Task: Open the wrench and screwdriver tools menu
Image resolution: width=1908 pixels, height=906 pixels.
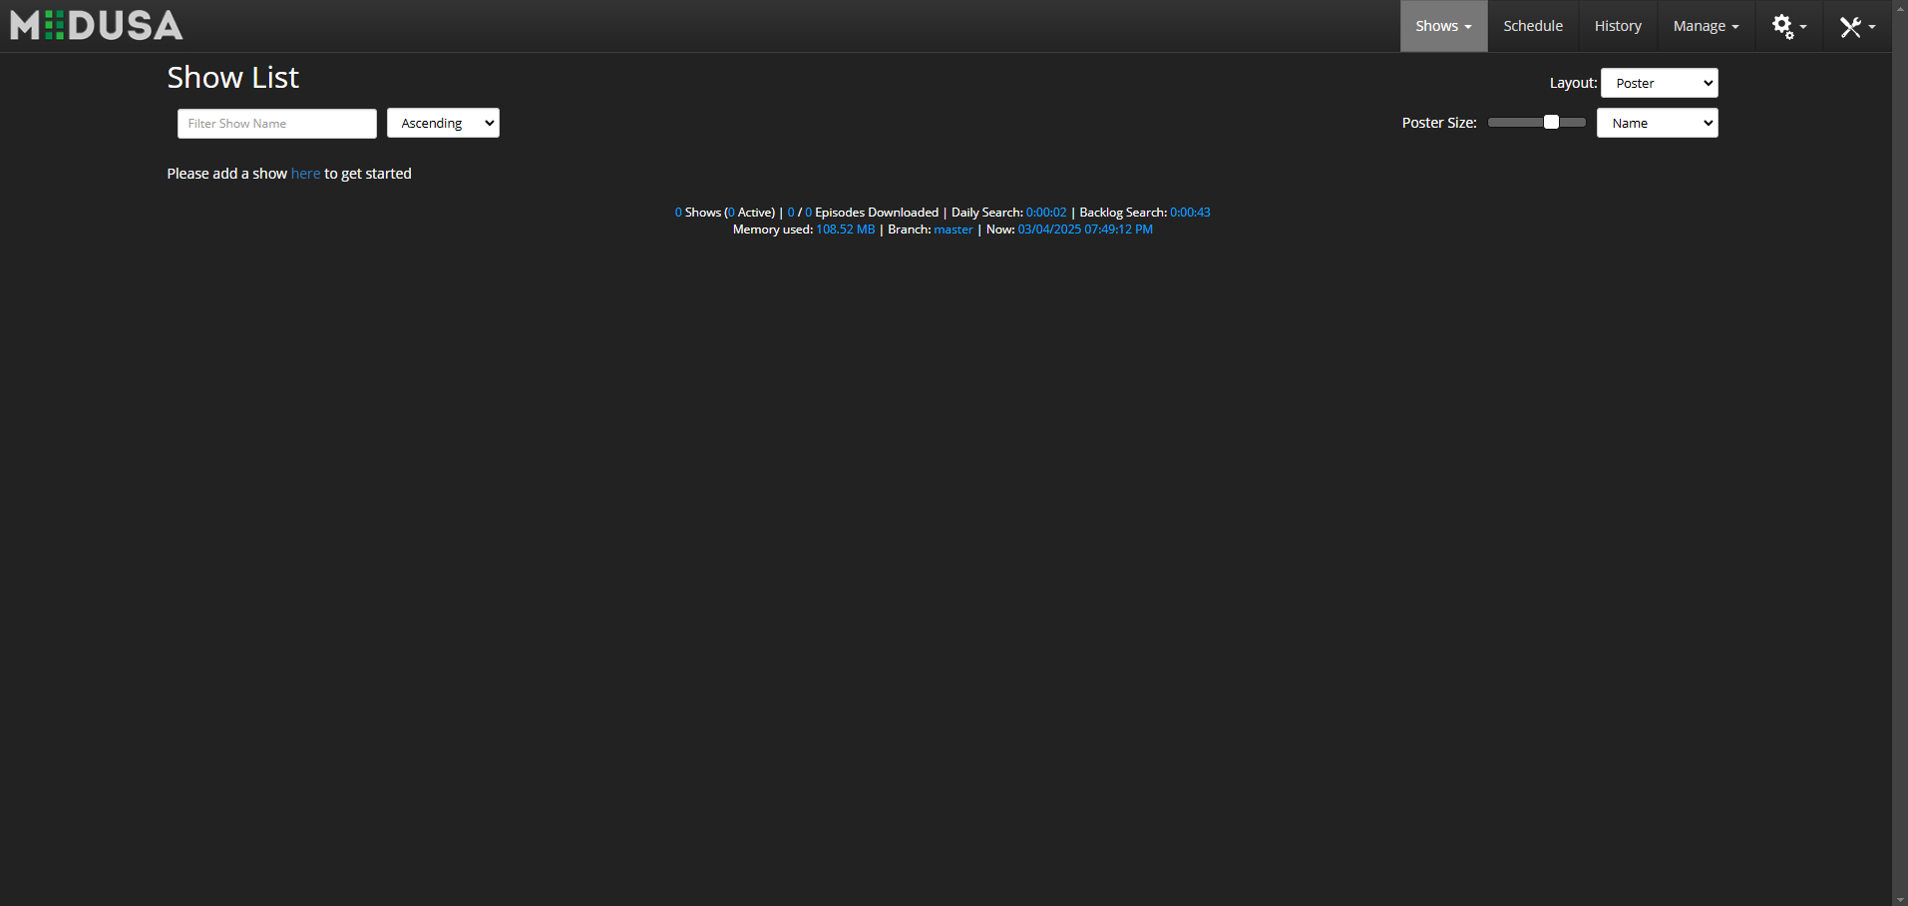Action: 1856,27
